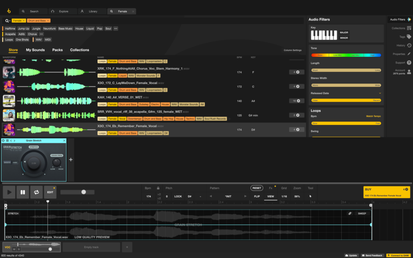Switch to My Sounds tab
The height and width of the screenshot is (258, 413).
coord(35,50)
